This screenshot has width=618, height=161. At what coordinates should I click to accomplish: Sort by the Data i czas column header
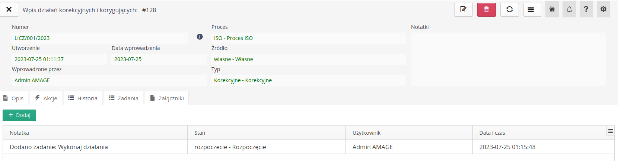tap(492, 133)
